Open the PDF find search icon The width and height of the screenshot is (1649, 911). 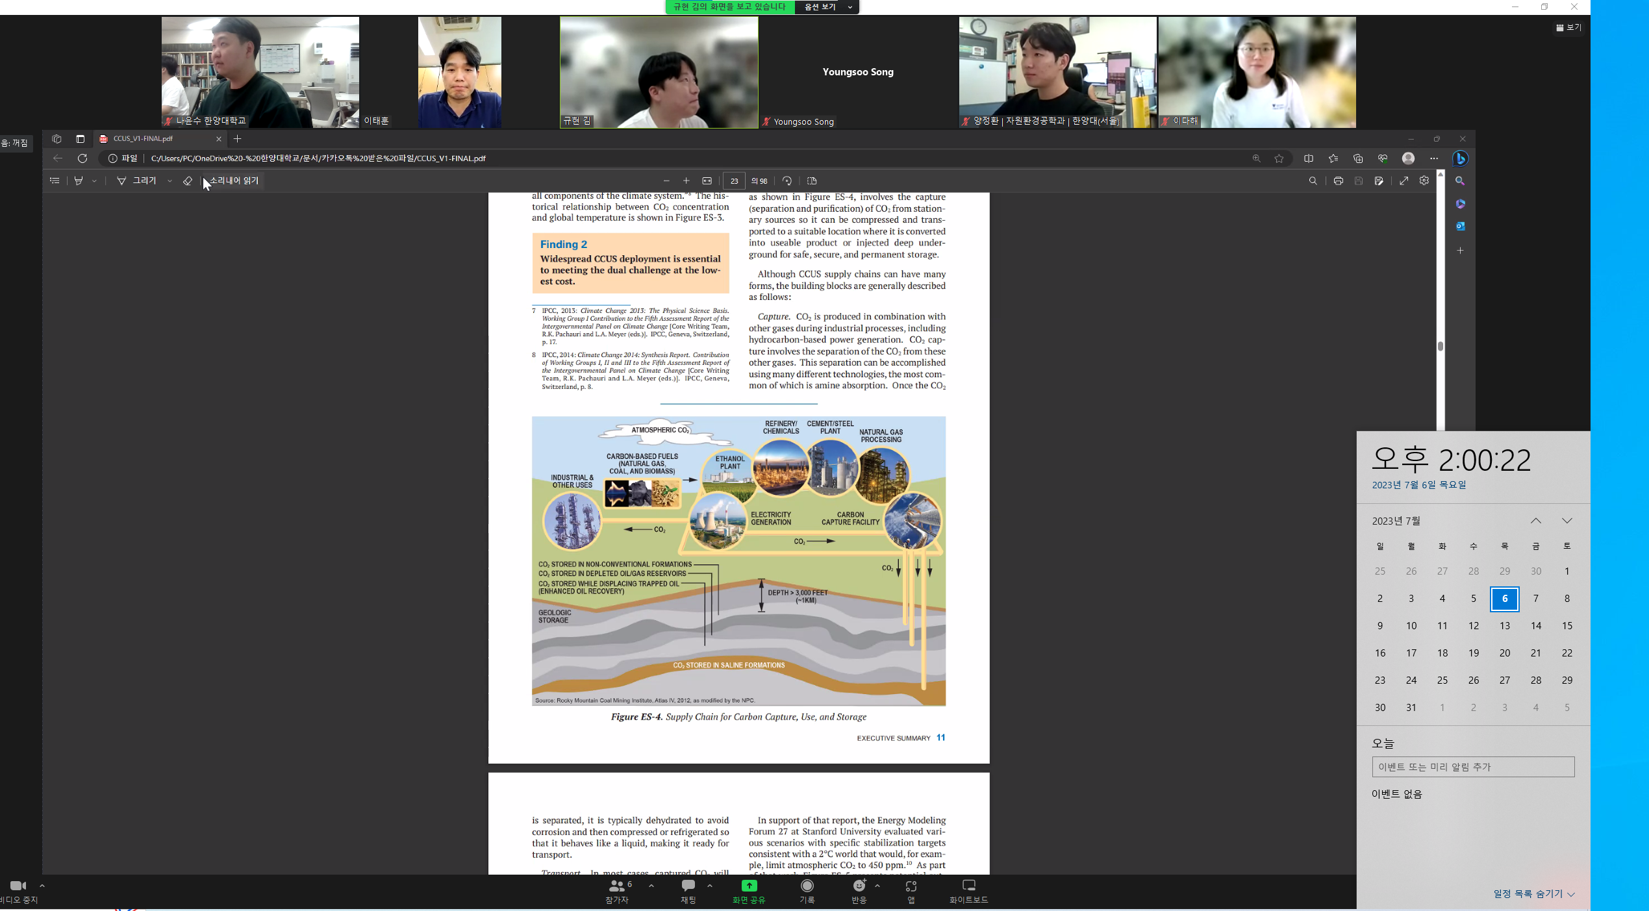(1313, 181)
